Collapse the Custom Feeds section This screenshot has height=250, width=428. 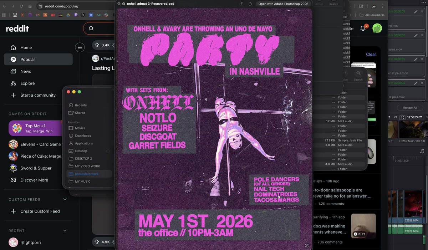tap(65, 199)
